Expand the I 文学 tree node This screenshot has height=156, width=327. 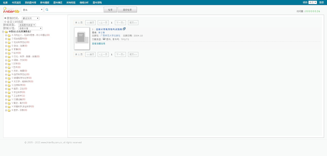[x=6, y=64]
